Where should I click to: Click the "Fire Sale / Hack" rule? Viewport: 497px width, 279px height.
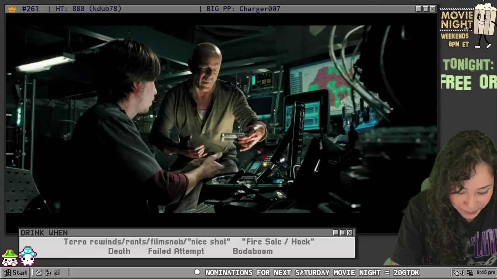(278, 242)
